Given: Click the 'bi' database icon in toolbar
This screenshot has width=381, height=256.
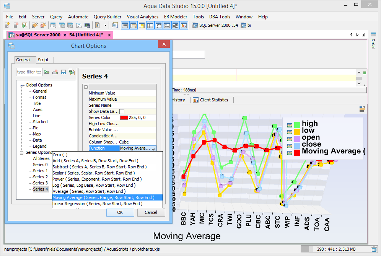Looking at the screenshot, I should (243, 25).
